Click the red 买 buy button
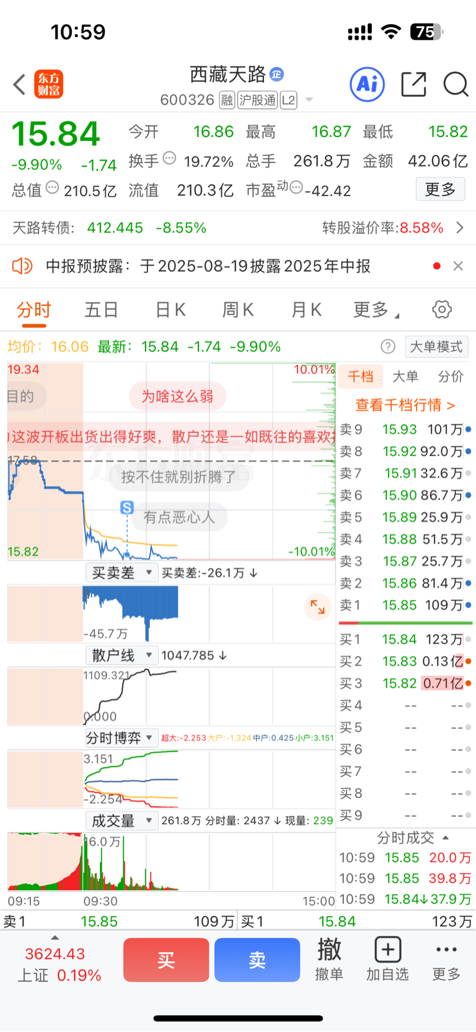Viewport: 476px width, 1032px height. [x=166, y=960]
